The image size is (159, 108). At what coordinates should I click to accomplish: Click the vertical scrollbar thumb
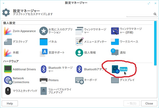pyautogui.click(x=155, y=43)
